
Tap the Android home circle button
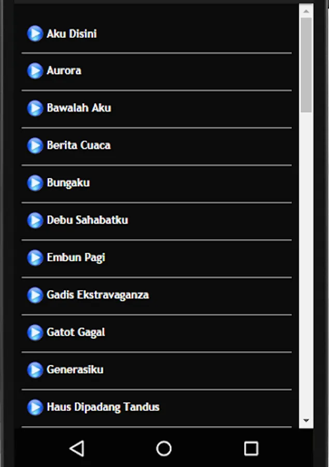[x=164, y=448]
